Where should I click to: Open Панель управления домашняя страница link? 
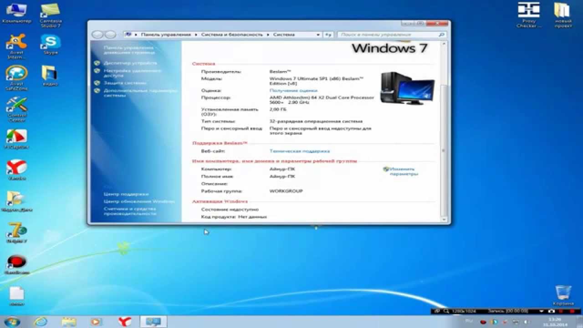pos(129,50)
